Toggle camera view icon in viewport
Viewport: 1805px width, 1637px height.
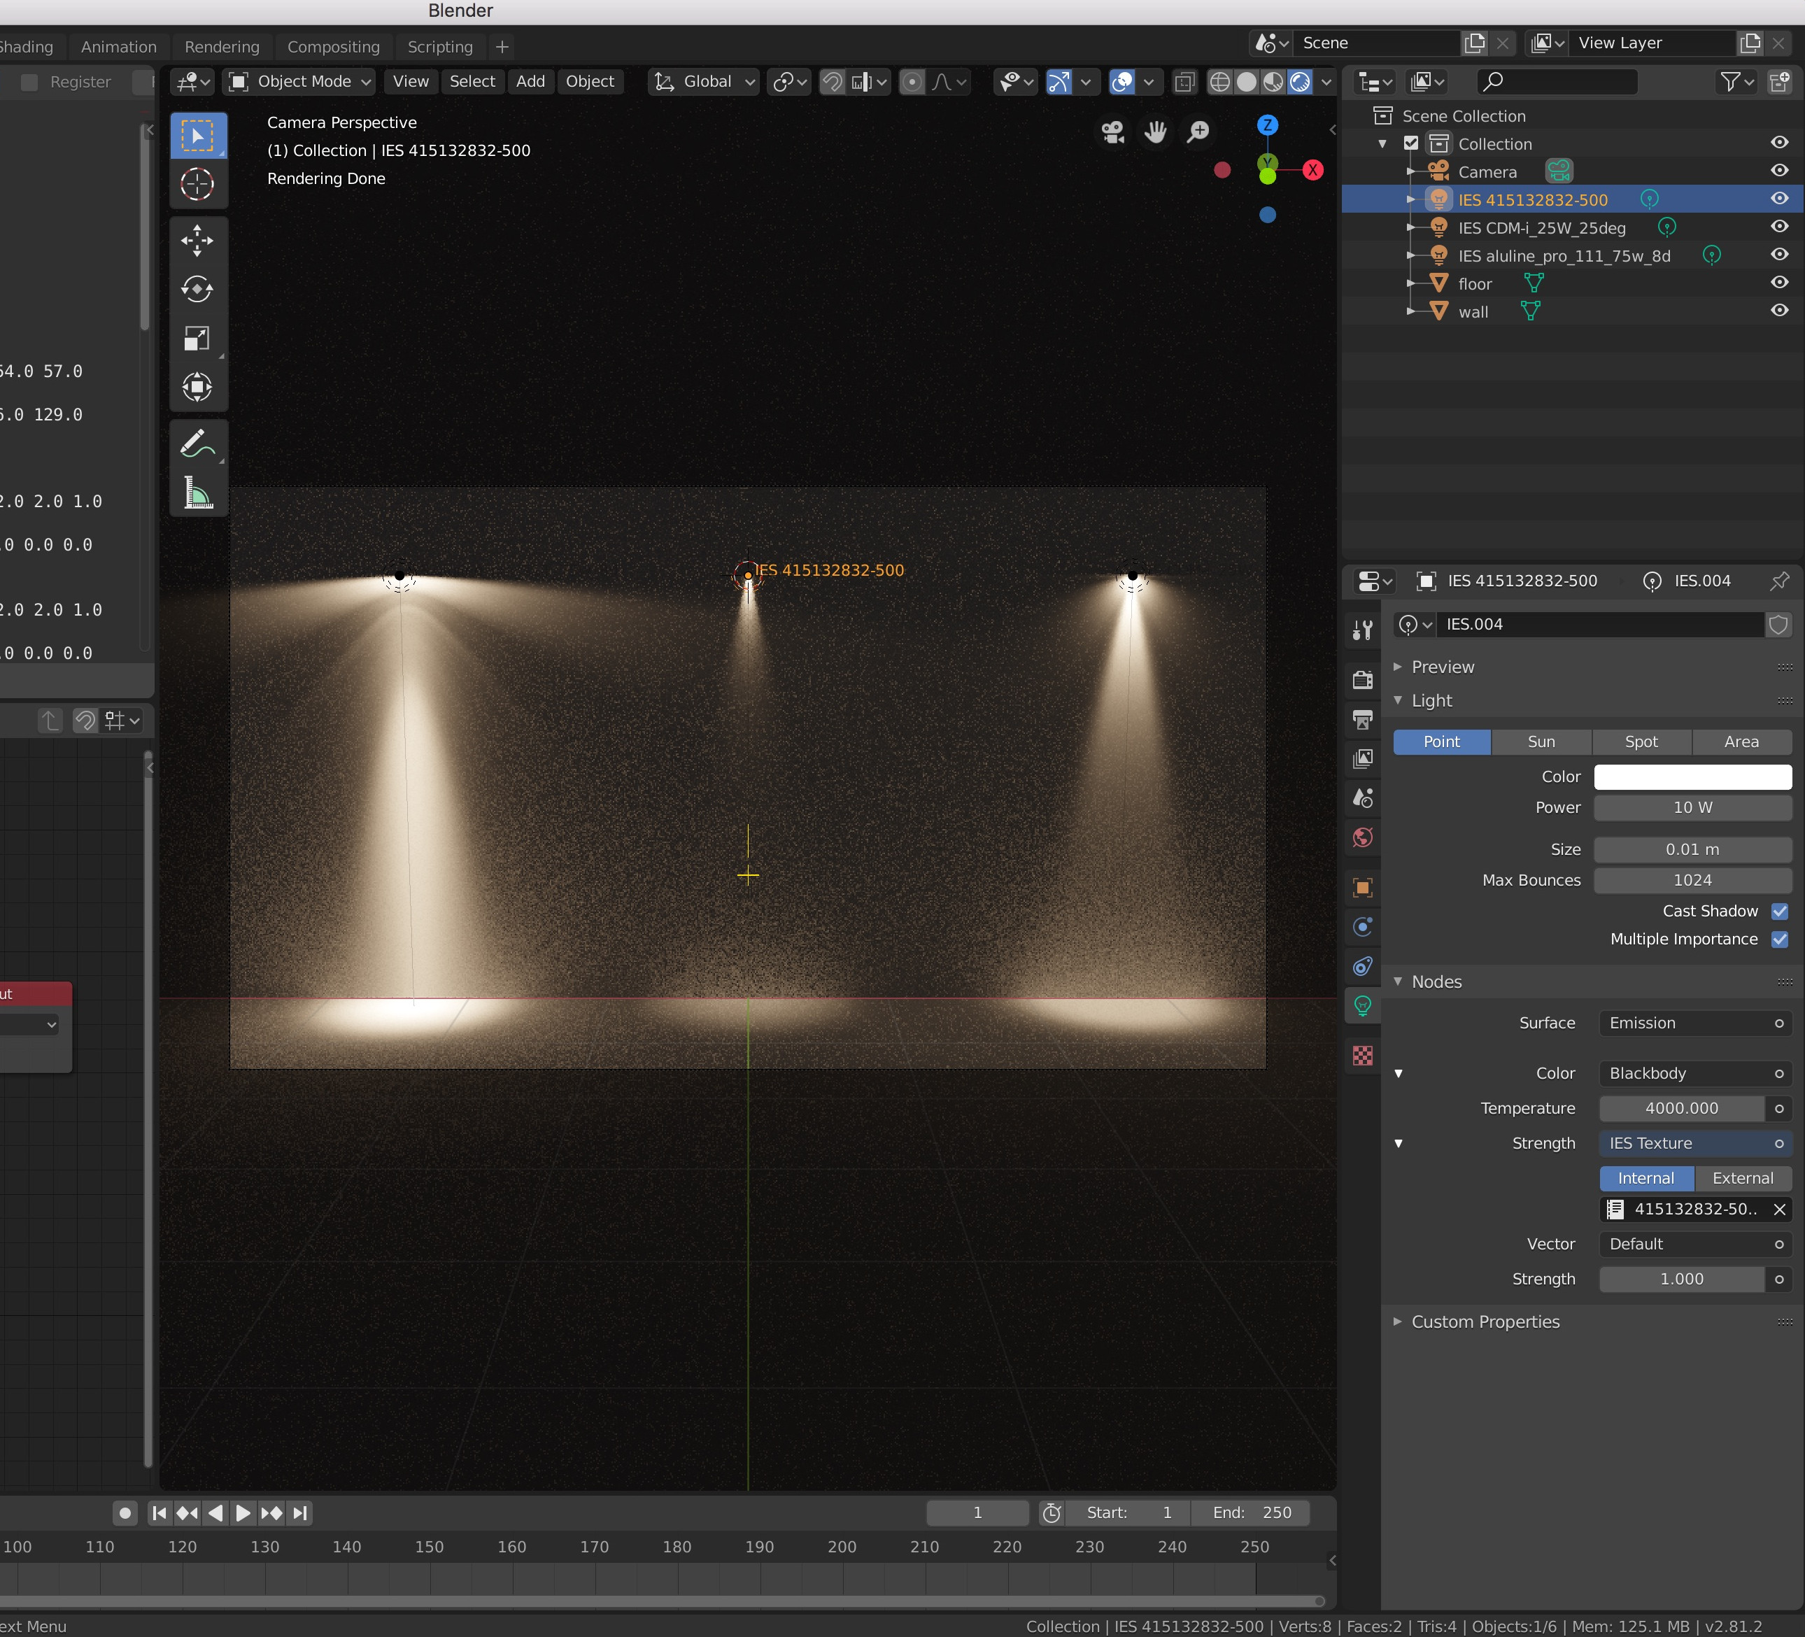[x=1113, y=132]
